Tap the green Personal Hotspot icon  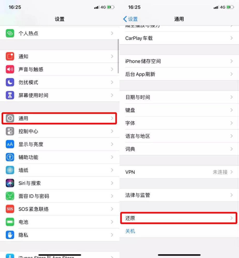(x=10, y=33)
